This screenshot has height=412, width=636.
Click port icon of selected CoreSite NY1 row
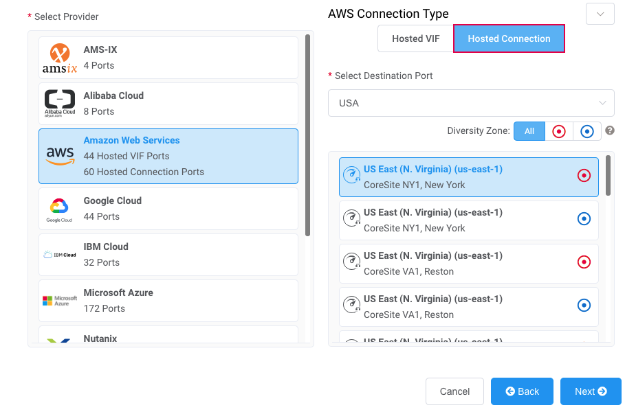pyautogui.click(x=351, y=175)
